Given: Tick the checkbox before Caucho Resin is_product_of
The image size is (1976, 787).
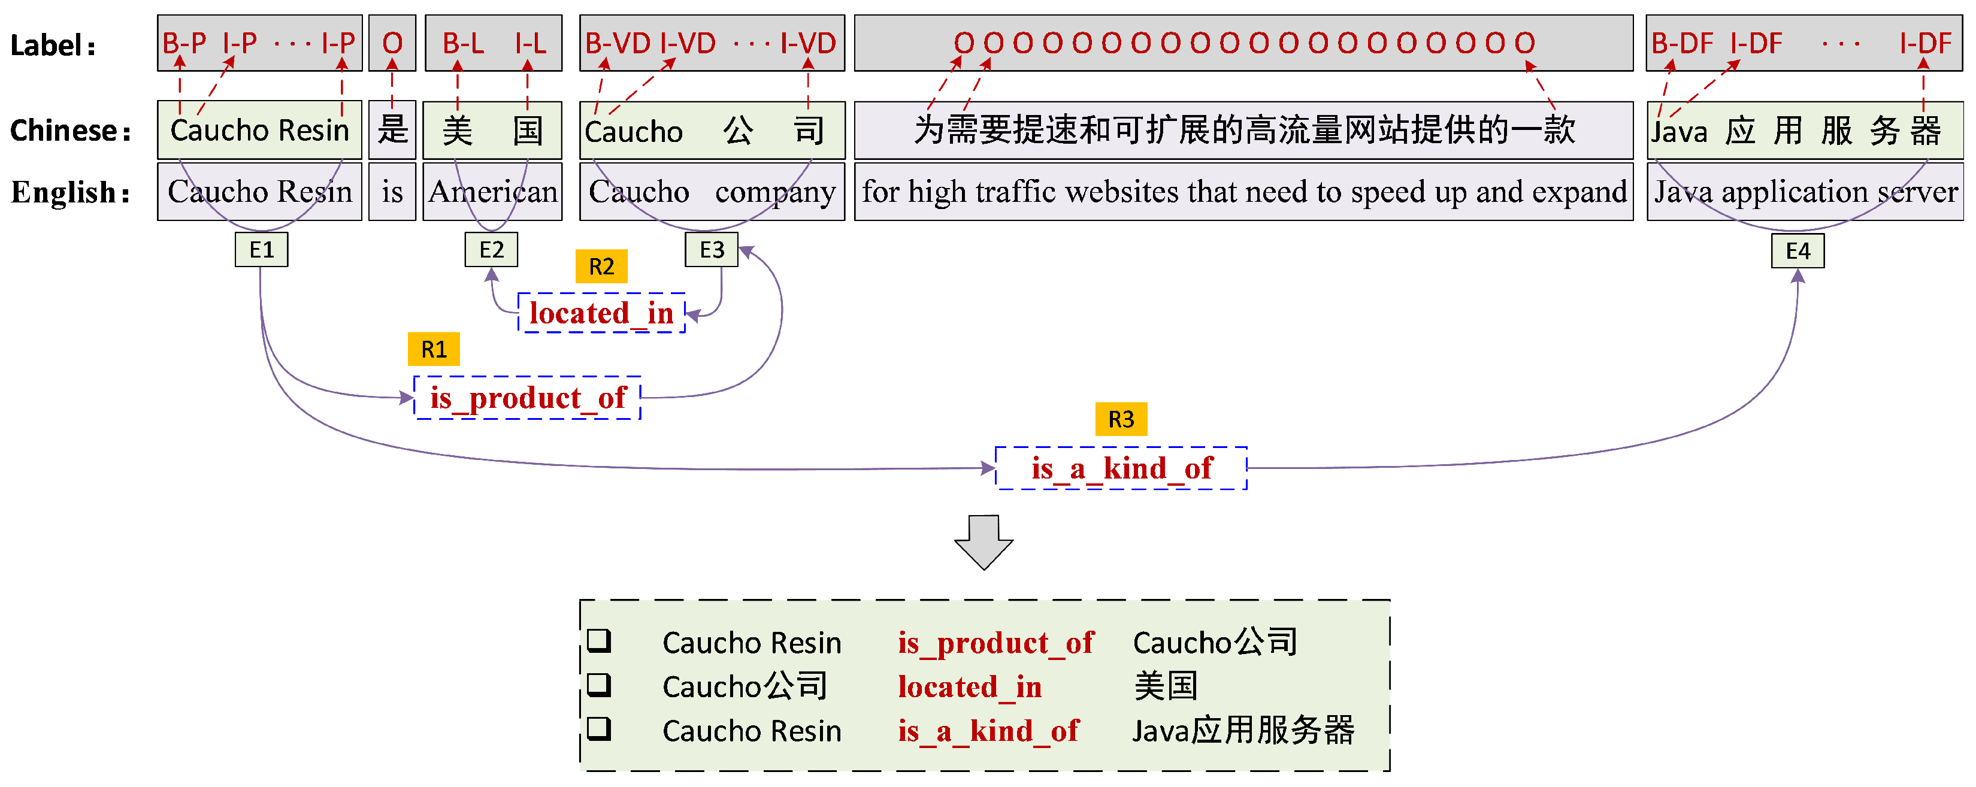Looking at the screenshot, I should [x=598, y=640].
